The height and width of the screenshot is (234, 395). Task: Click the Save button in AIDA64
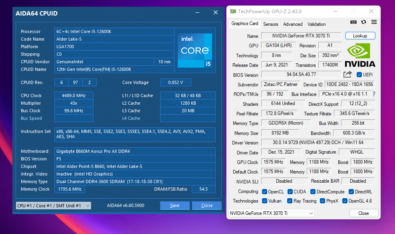click(x=175, y=206)
